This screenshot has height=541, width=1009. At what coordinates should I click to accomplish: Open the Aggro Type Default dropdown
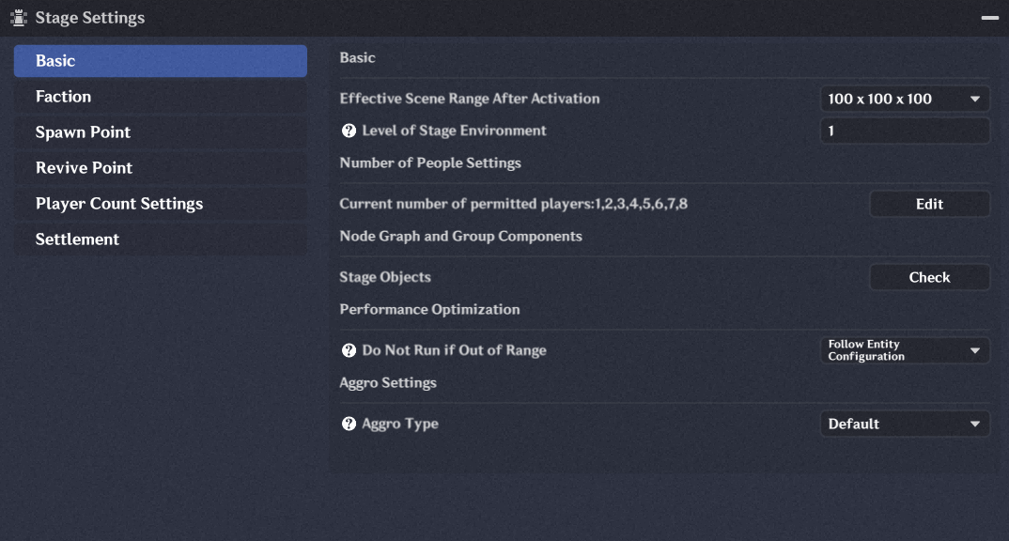905,424
